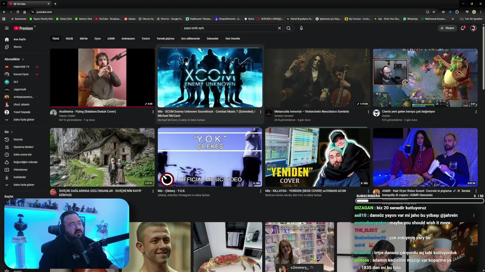Image resolution: width=485 pixels, height=272 pixels.
Task: Open more options for XCOM mix
Action: tap(260, 112)
